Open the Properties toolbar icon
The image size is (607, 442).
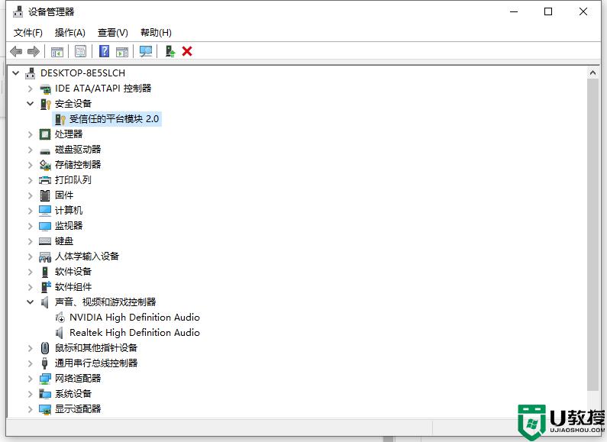click(80, 51)
